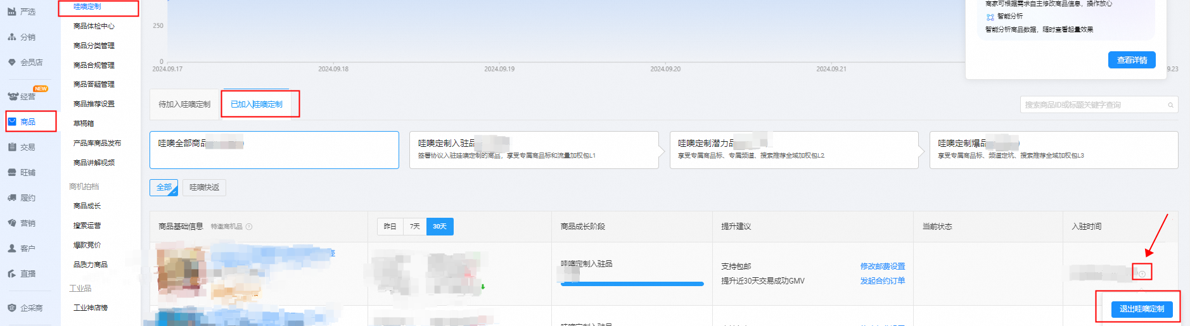
Task: Open 交易 sidebar section
Action: [22, 147]
